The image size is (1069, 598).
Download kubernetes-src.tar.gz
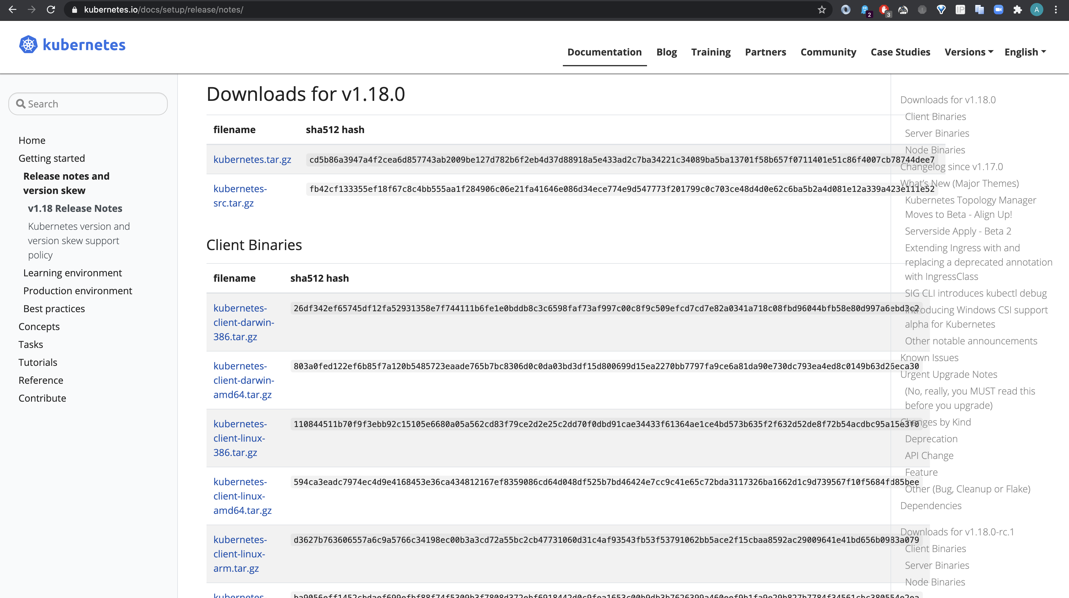(x=240, y=196)
